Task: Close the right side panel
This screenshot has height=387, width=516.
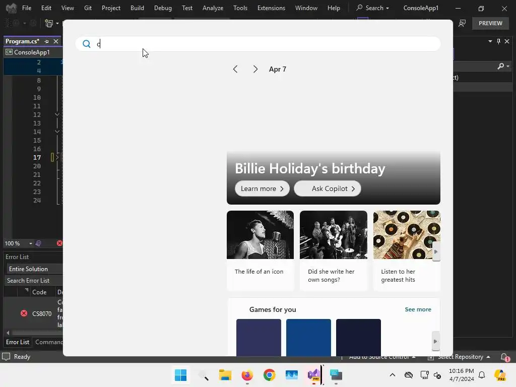Action: tap(507, 41)
